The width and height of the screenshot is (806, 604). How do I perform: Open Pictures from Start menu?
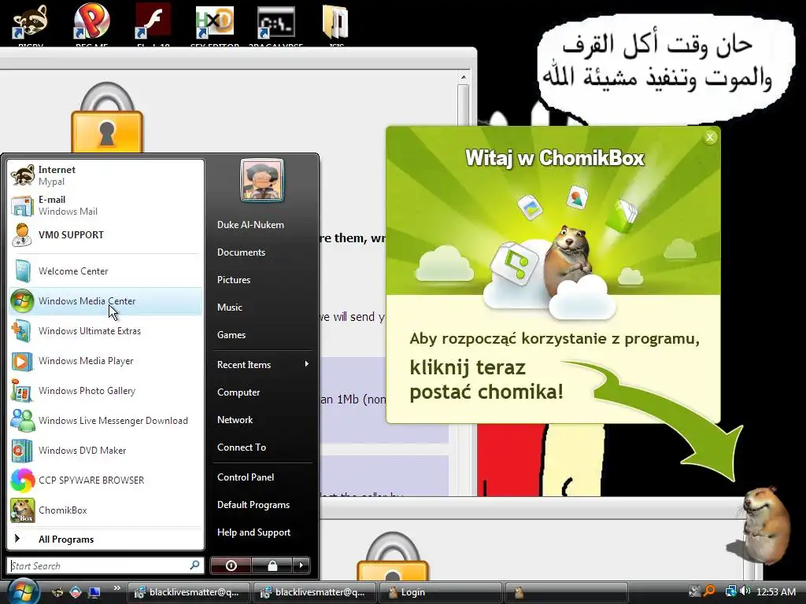pyautogui.click(x=233, y=280)
